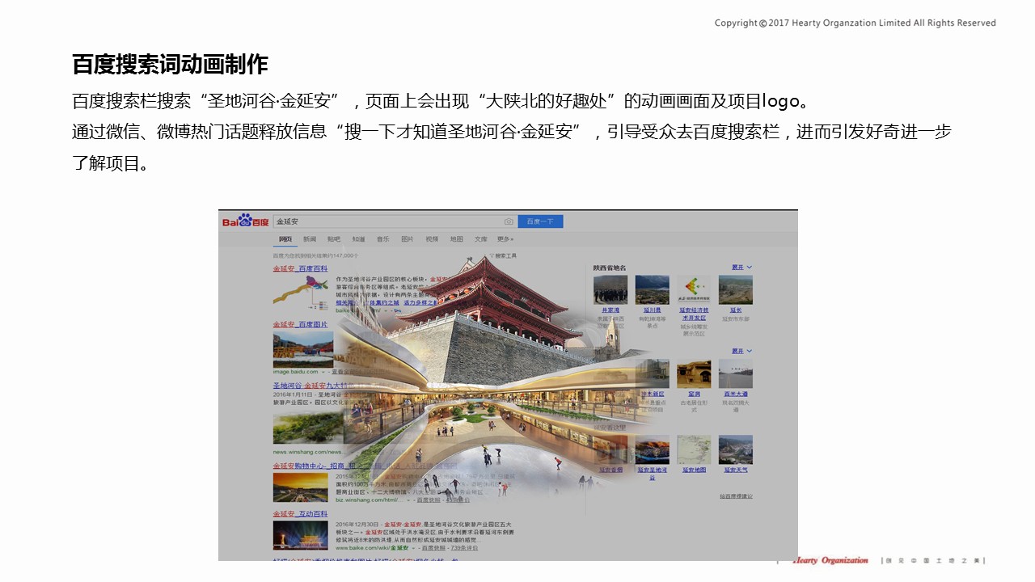The image size is (1035, 582).
Task: Click the 百度图片 result photo thumbnail
Action: (x=302, y=349)
